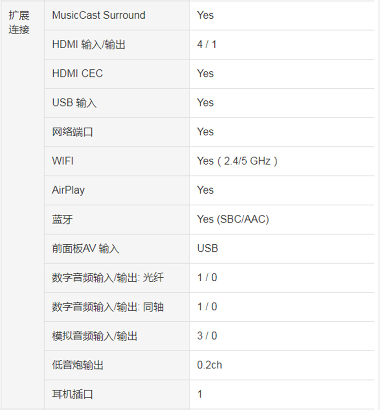Select the MusicCast Surround row label
This screenshot has height=410, width=380.
pos(98,15)
